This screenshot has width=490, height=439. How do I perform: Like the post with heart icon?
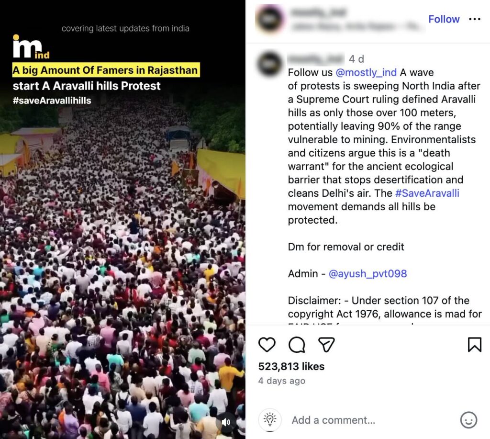point(267,345)
